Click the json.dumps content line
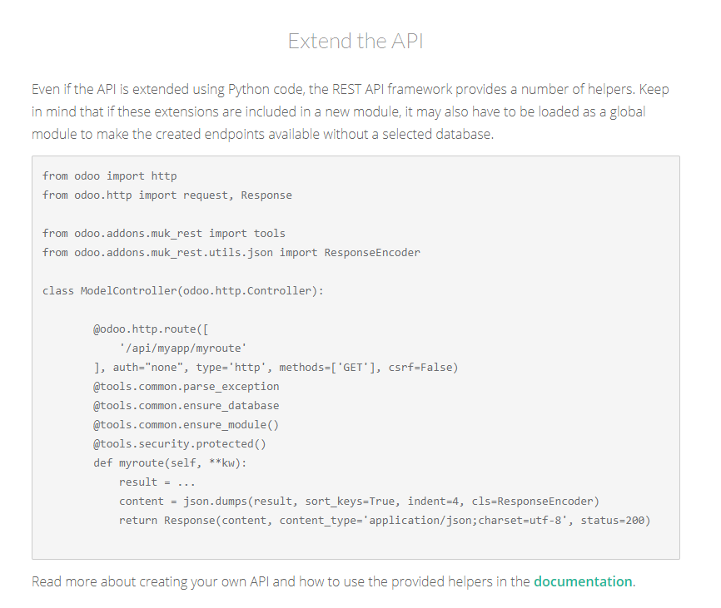721x608 pixels. (x=359, y=501)
